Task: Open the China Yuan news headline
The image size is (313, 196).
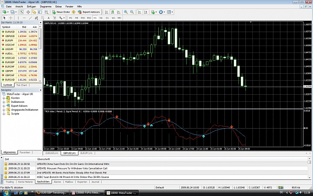Action: coord(73,164)
